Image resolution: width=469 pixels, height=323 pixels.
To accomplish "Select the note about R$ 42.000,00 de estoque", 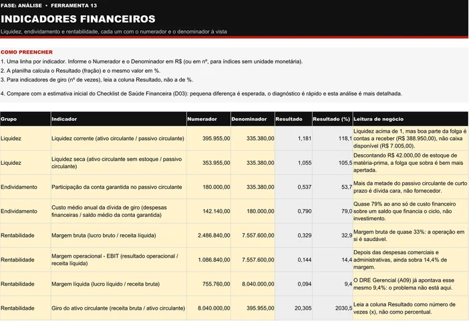I will pyautogui.click(x=410, y=163).
